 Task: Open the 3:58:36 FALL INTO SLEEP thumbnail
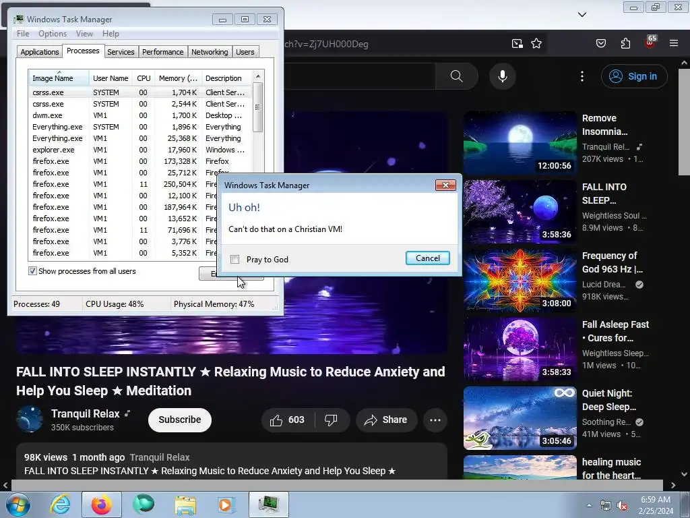point(520,211)
